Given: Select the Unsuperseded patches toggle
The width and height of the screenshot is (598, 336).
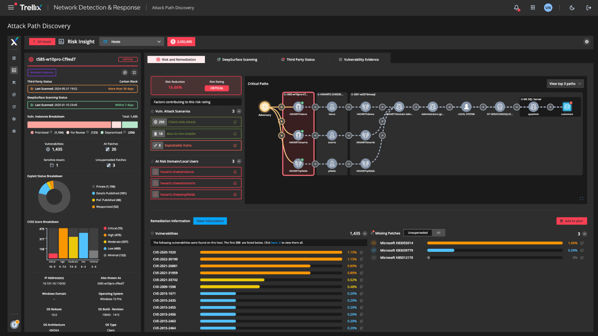Looking at the screenshot, I should 417,233.
